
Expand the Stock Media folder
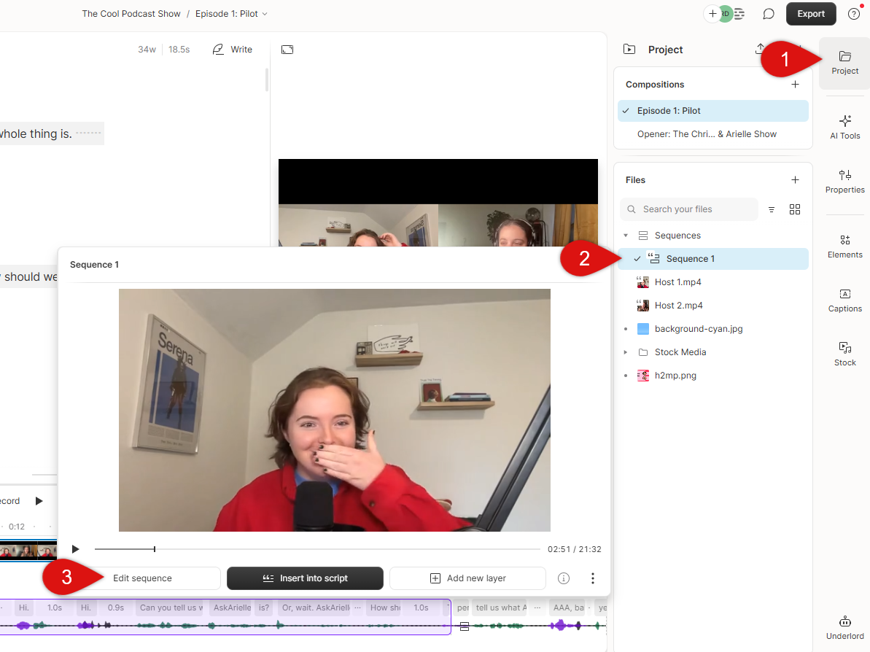tap(625, 352)
